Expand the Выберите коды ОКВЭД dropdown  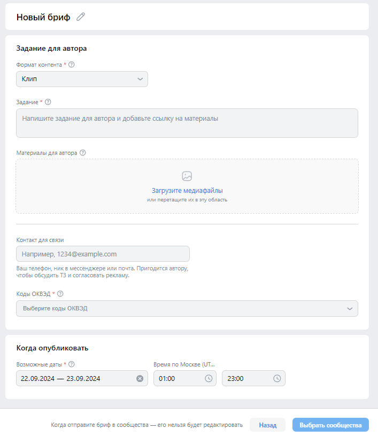coord(187,309)
